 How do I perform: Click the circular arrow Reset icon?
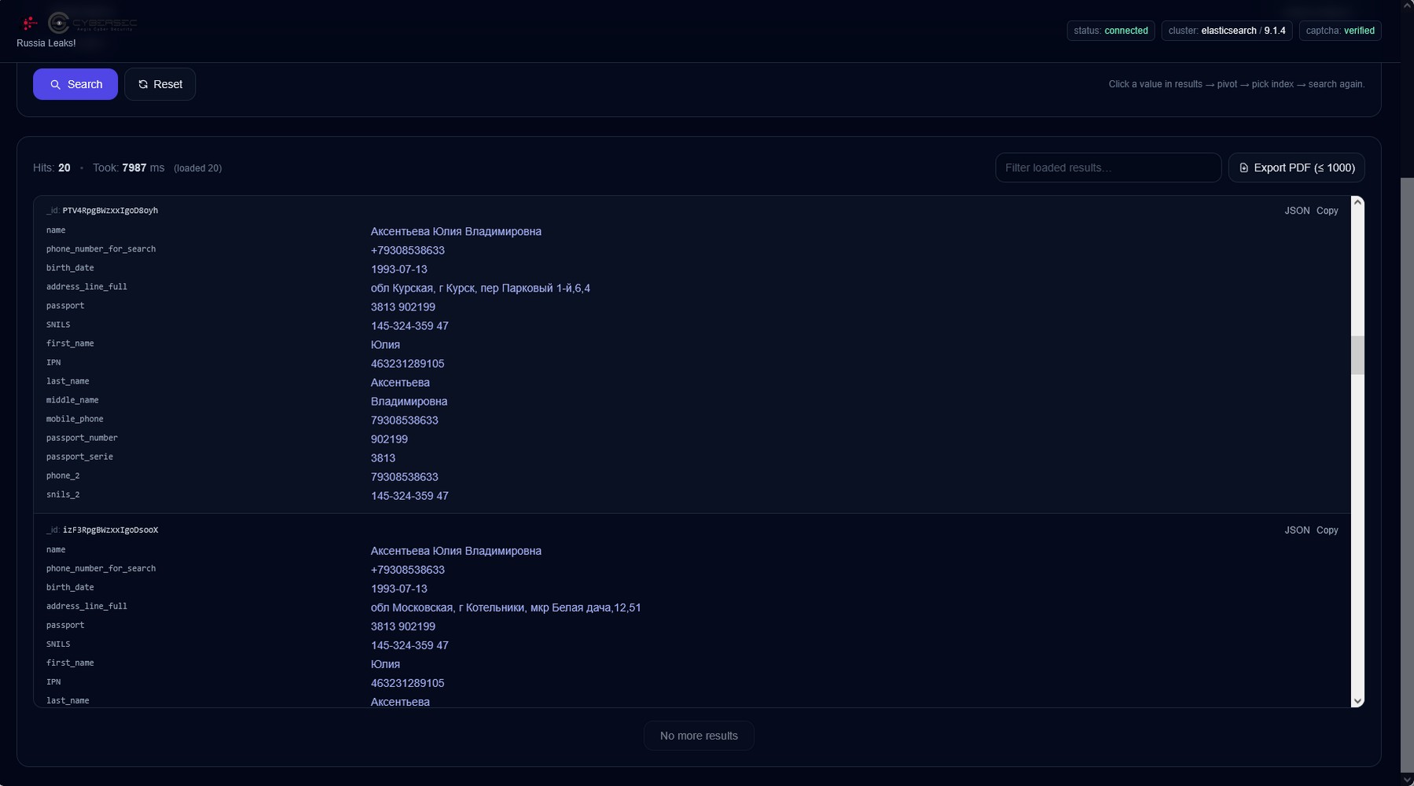[x=143, y=85]
